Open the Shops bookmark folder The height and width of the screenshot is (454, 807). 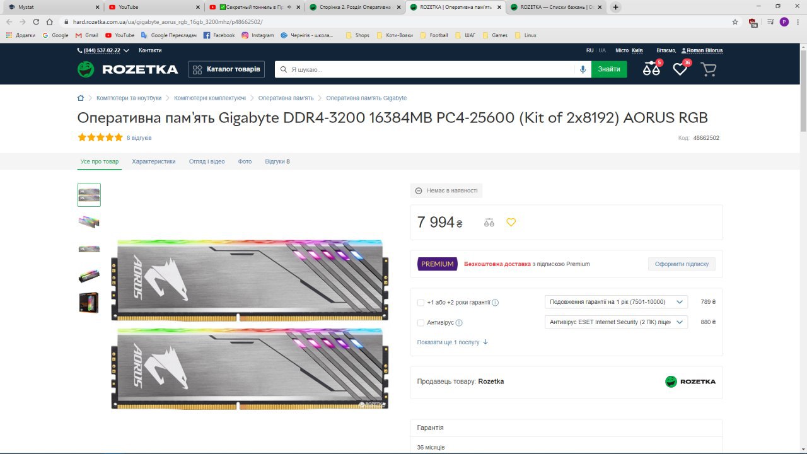pyautogui.click(x=357, y=35)
